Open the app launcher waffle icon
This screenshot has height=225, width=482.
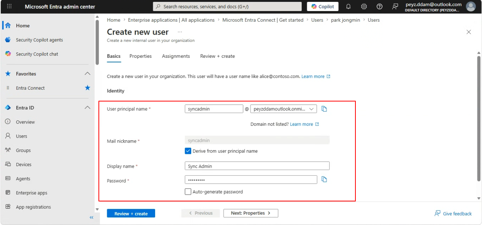[10, 6]
